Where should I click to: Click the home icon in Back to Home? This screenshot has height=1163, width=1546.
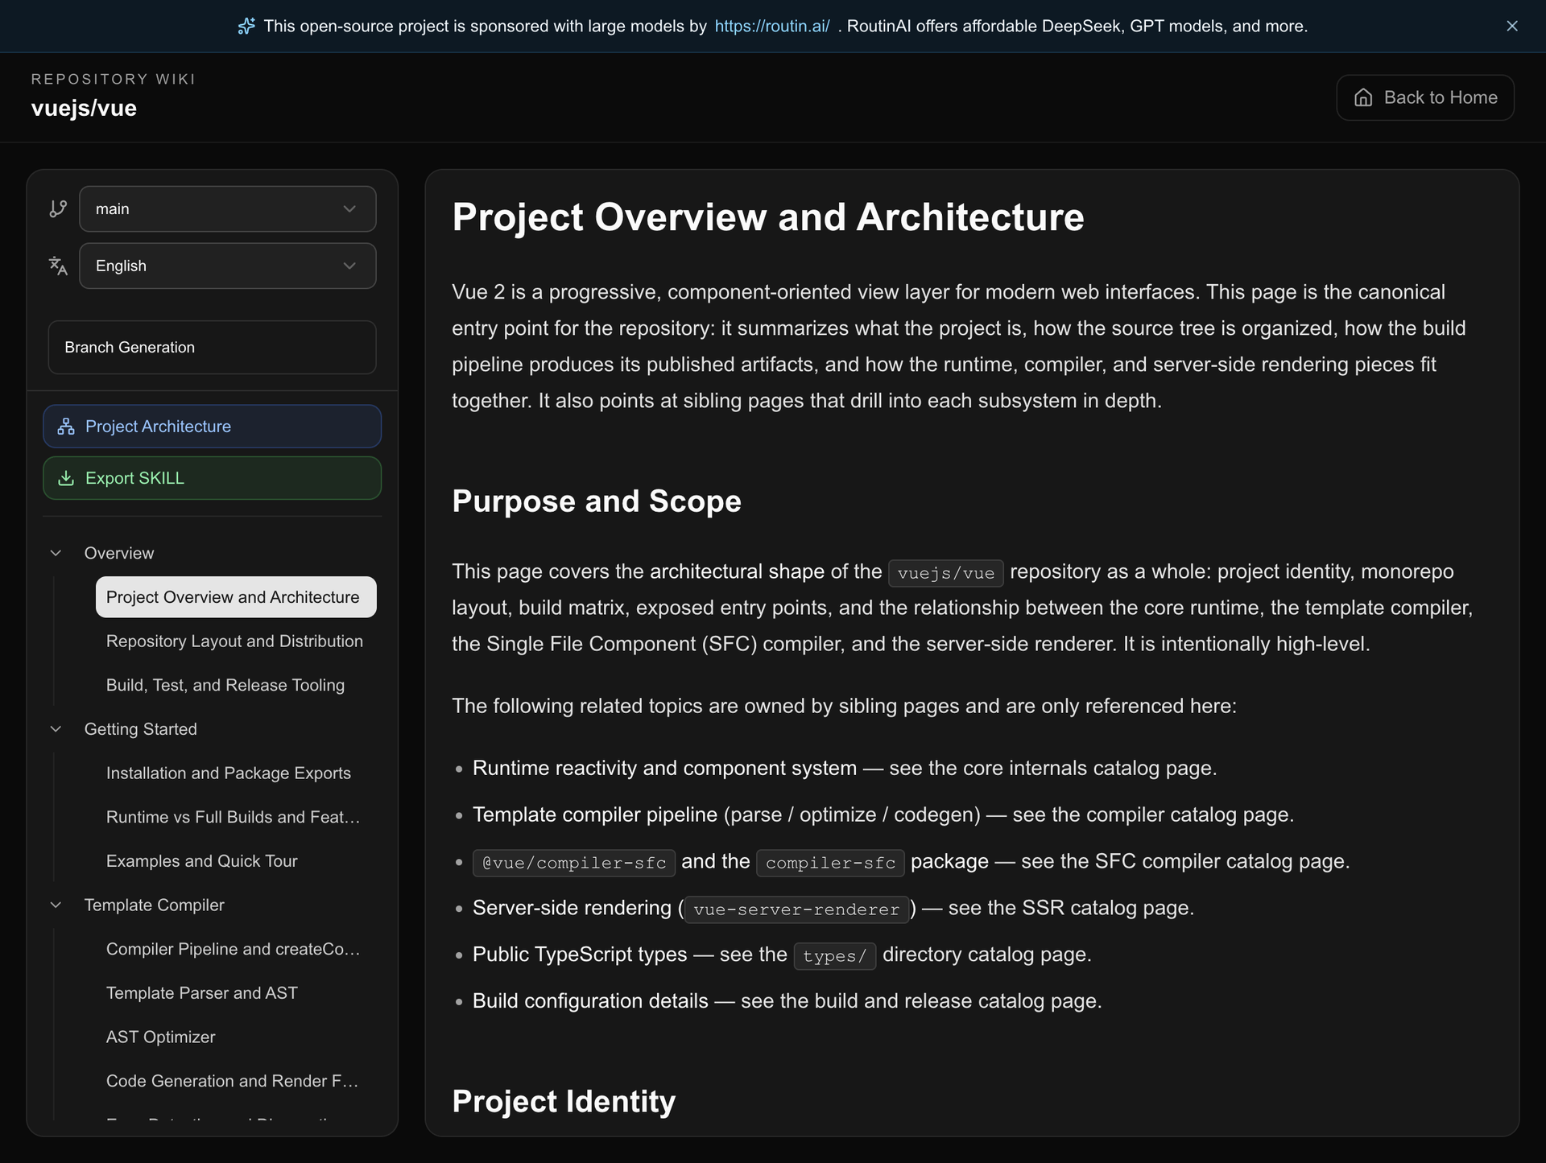[1363, 97]
